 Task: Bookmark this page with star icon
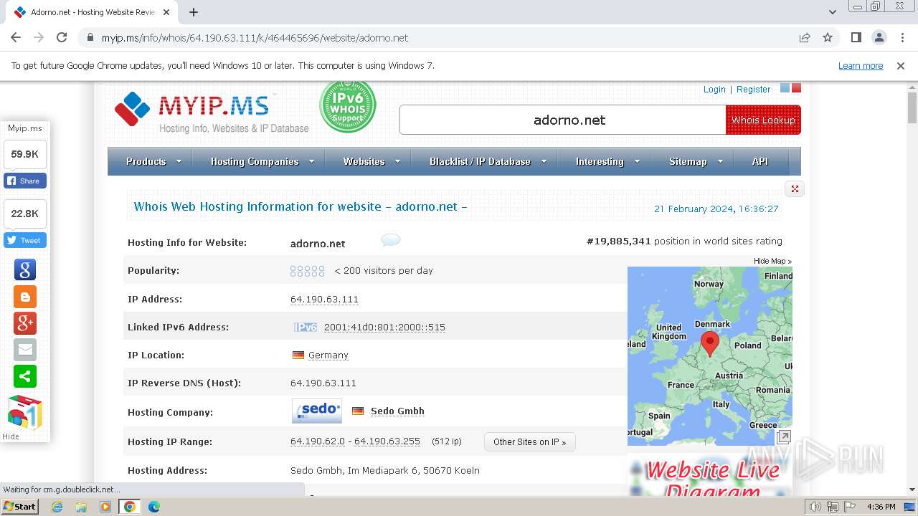[x=828, y=37]
